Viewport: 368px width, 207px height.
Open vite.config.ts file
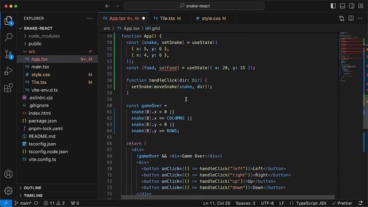[x=57, y=159]
